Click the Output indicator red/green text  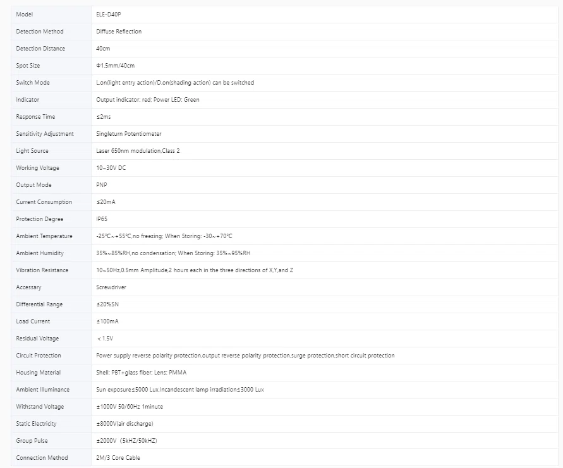point(148,100)
